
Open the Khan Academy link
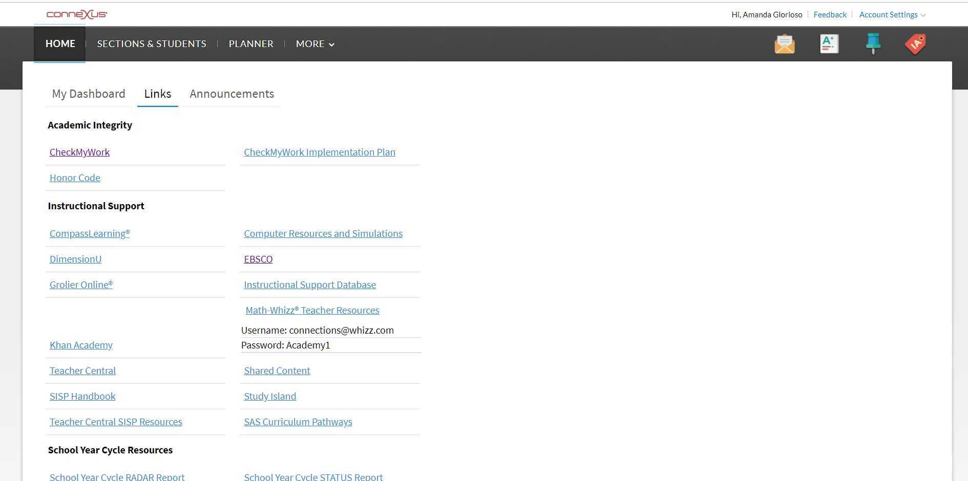[x=81, y=345]
